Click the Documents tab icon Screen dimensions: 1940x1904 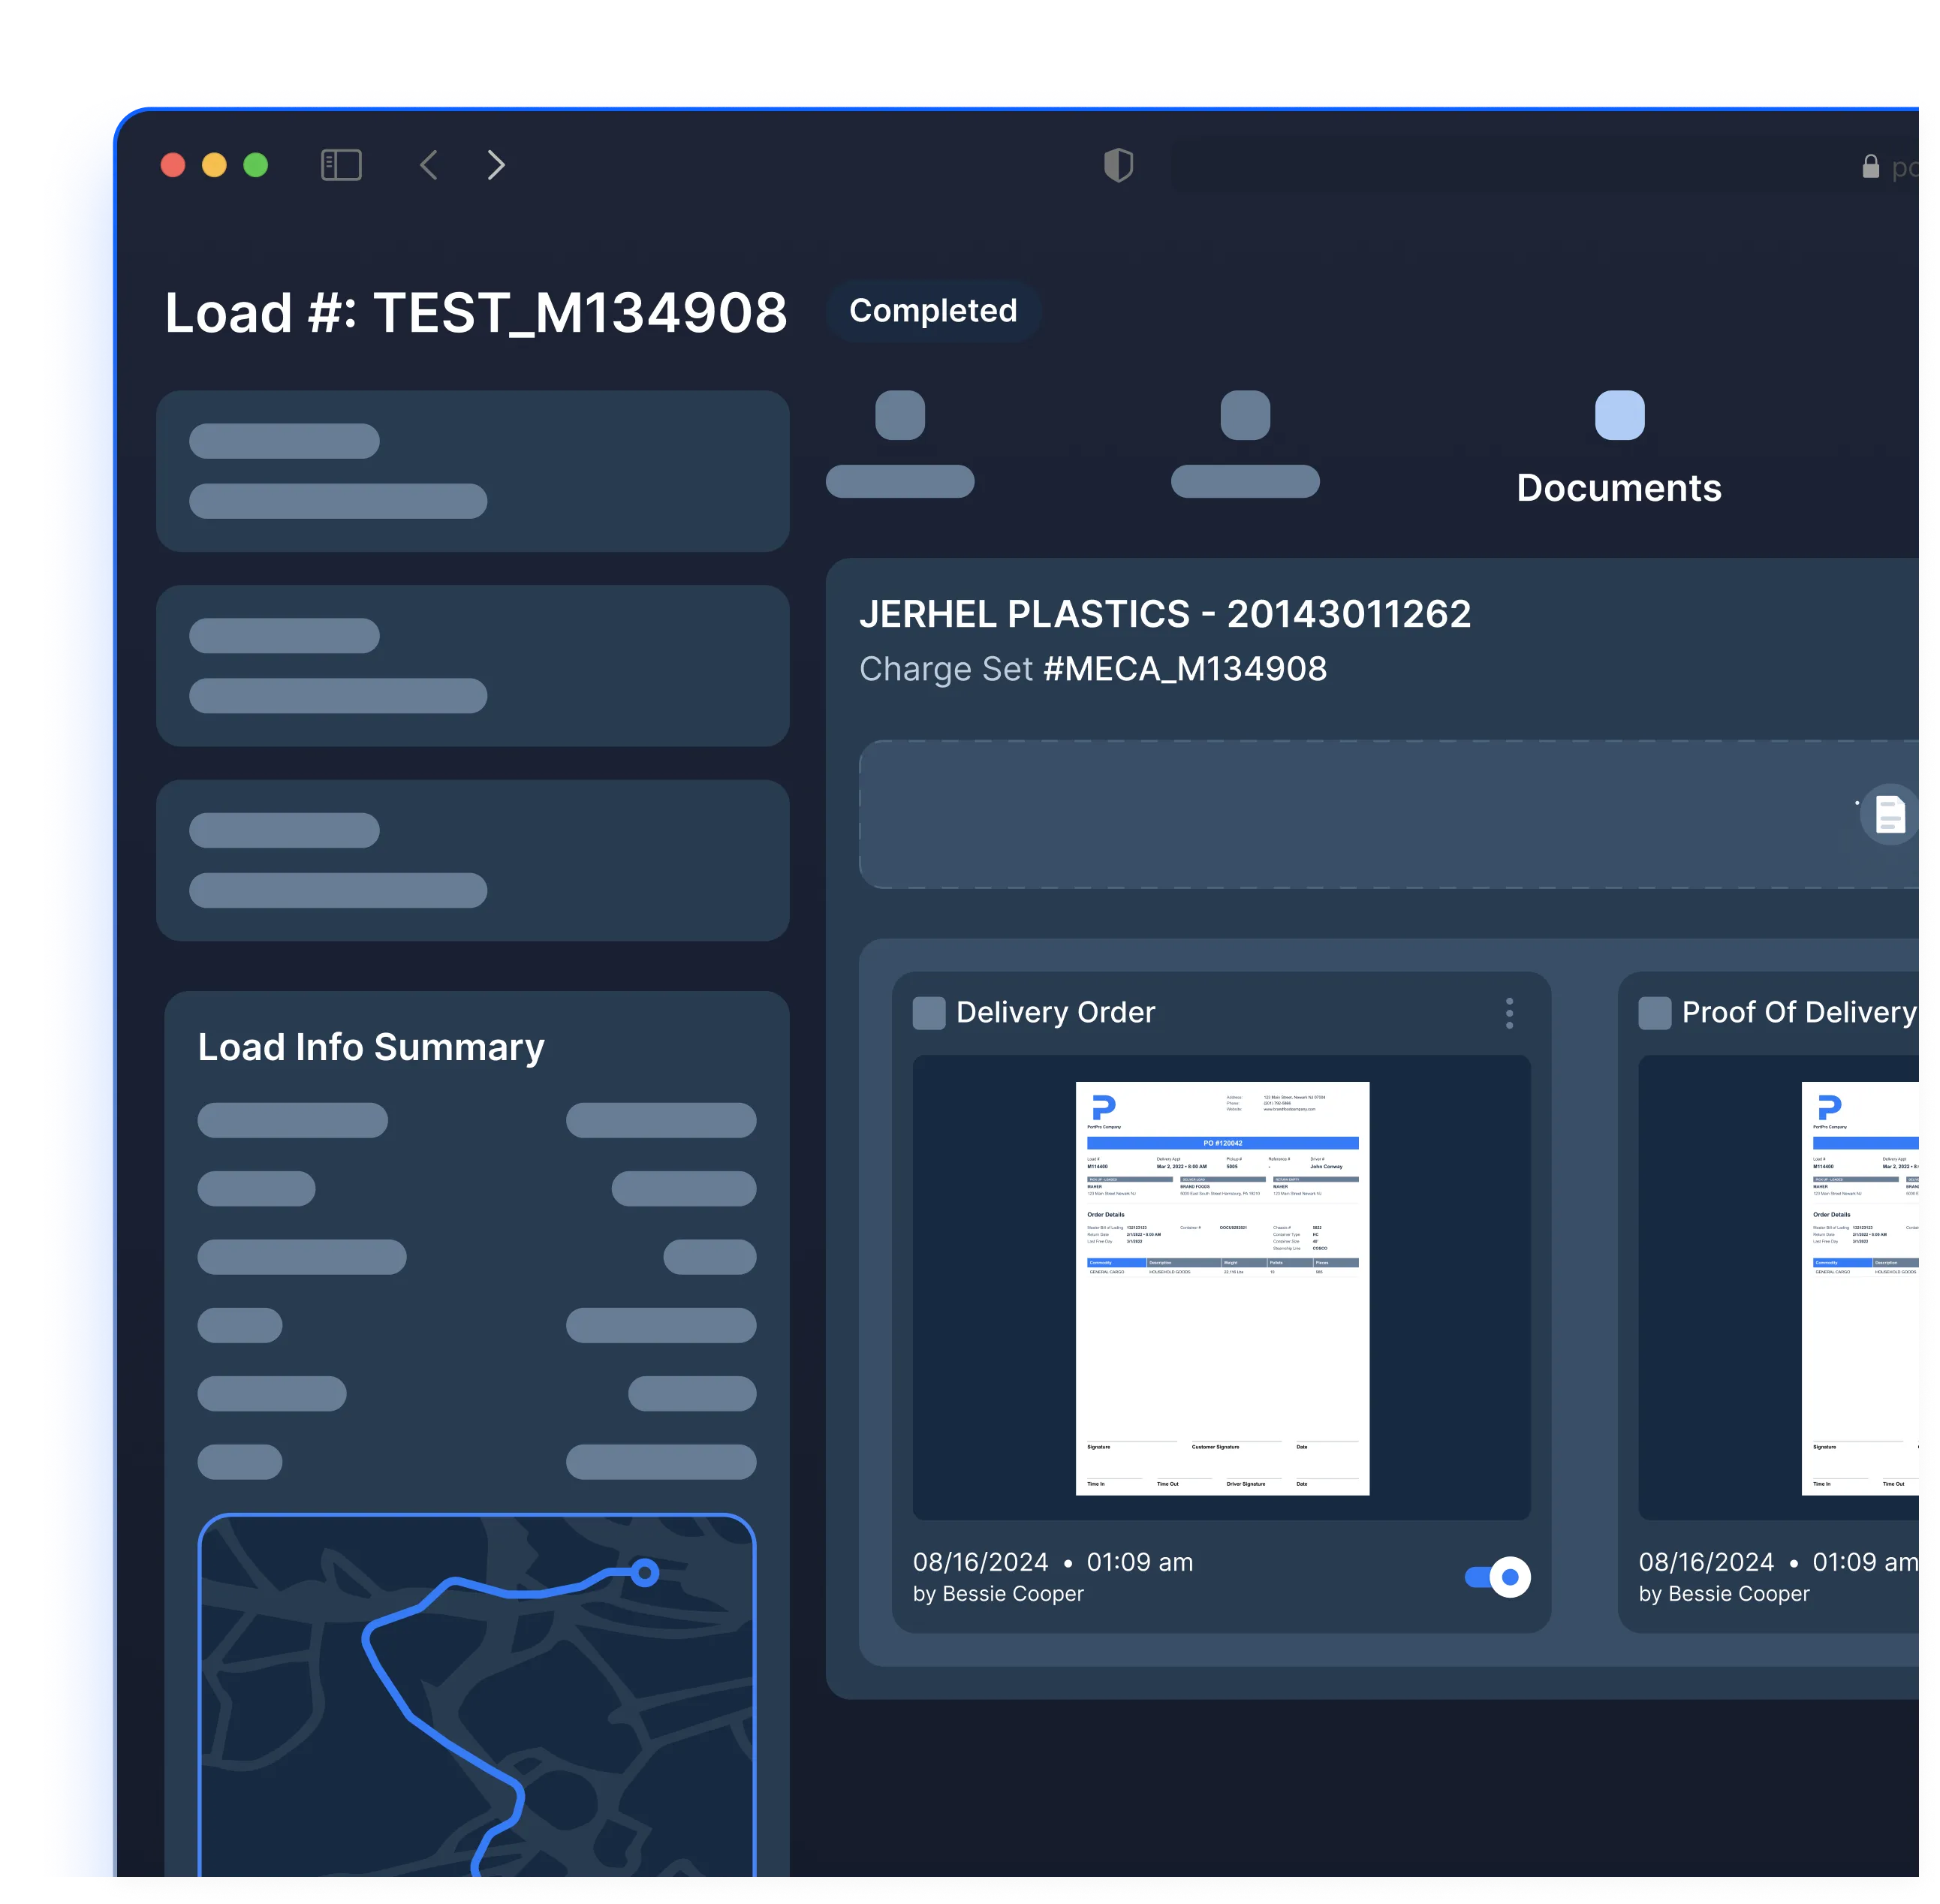point(1619,415)
